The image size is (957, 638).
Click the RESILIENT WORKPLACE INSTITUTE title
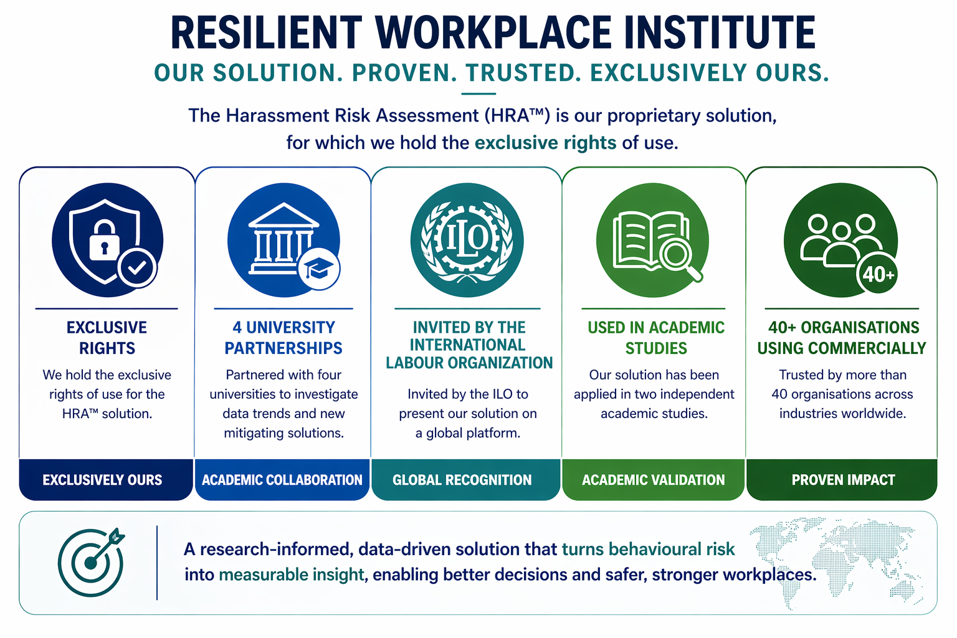(x=493, y=33)
